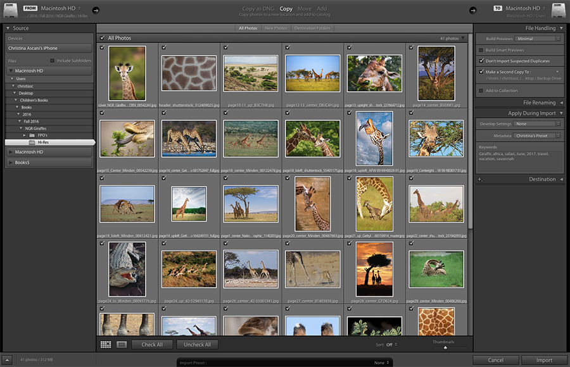Image resolution: width=570 pixels, height=367 pixels.
Task: Uncheck Don't Import Suspected Duplicates
Action: pyautogui.click(x=481, y=61)
